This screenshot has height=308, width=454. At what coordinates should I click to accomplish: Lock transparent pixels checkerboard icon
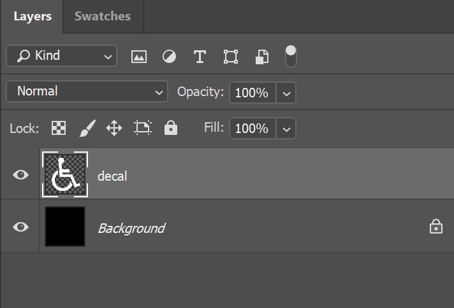click(59, 128)
